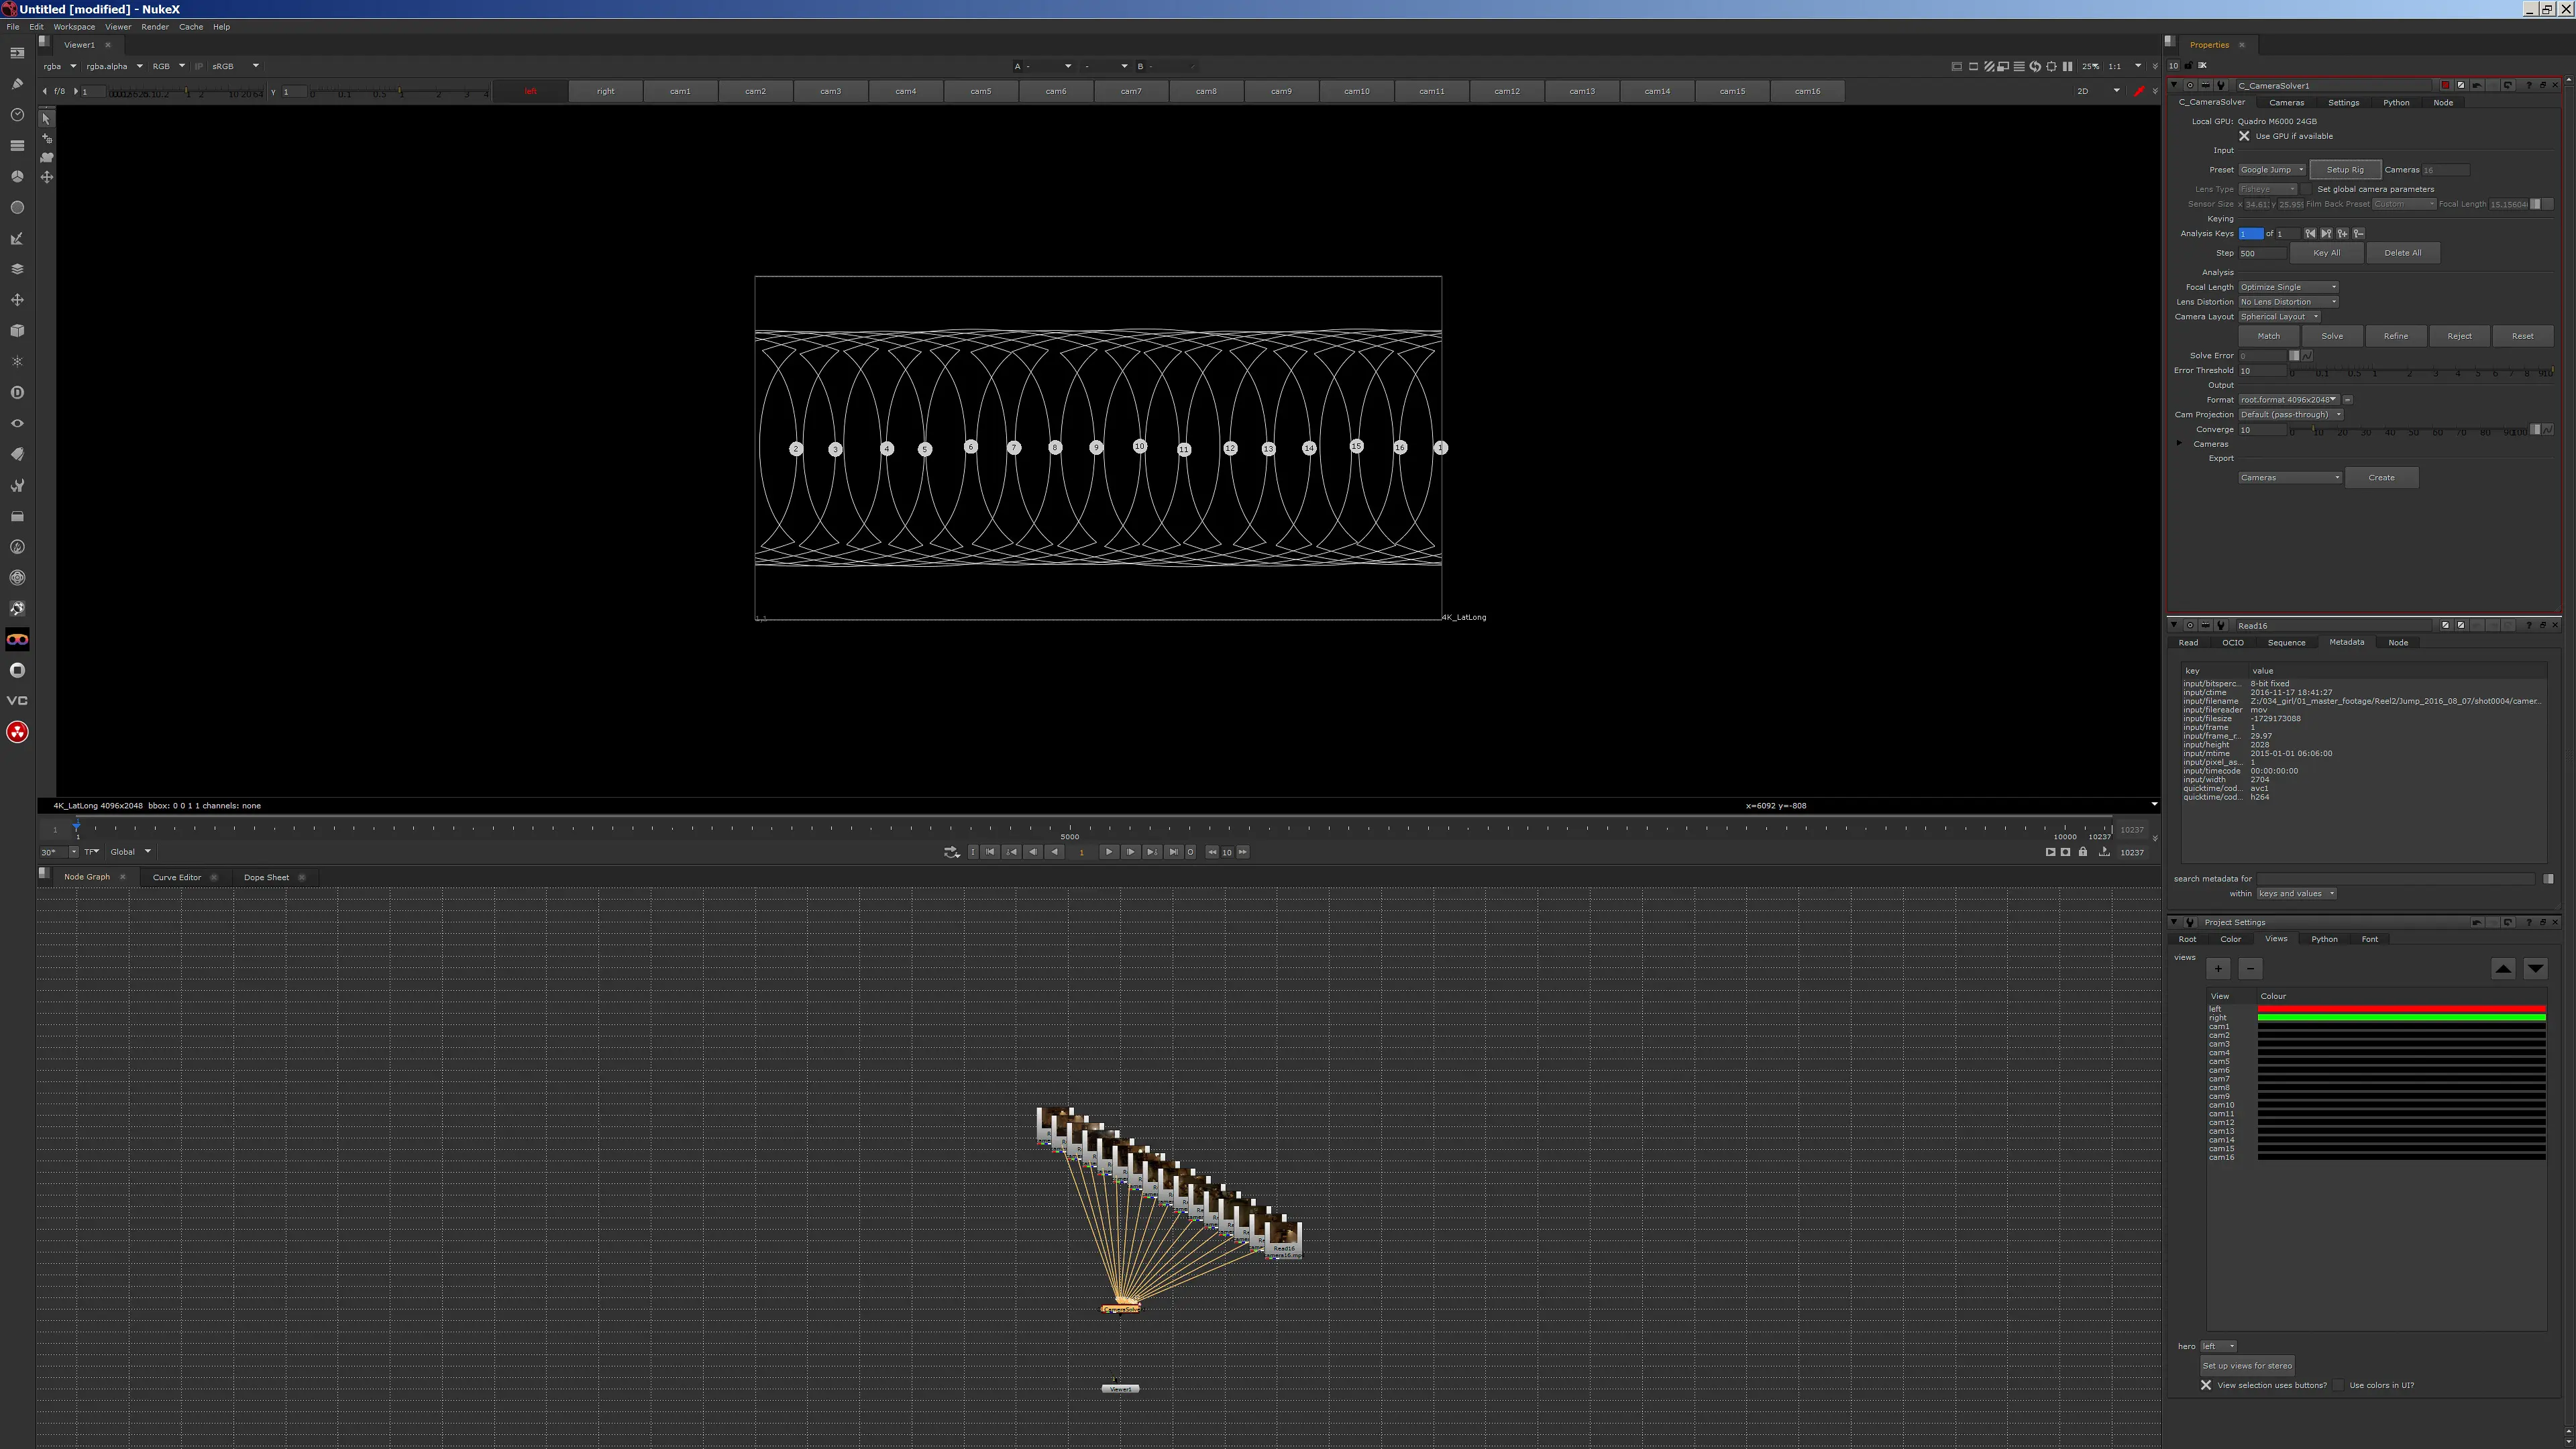Click the Create export button
Screen dimensions: 2576x1449
point(2381,478)
